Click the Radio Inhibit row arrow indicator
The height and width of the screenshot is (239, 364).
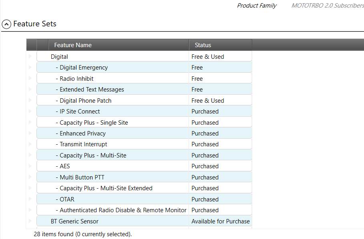point(30,78)
